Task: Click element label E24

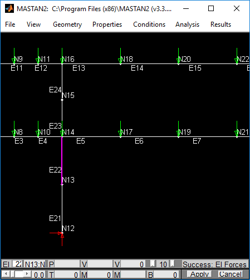Action: click(55, 90)
